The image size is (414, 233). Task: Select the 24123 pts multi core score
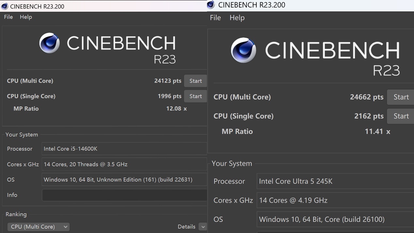[168, 81]
